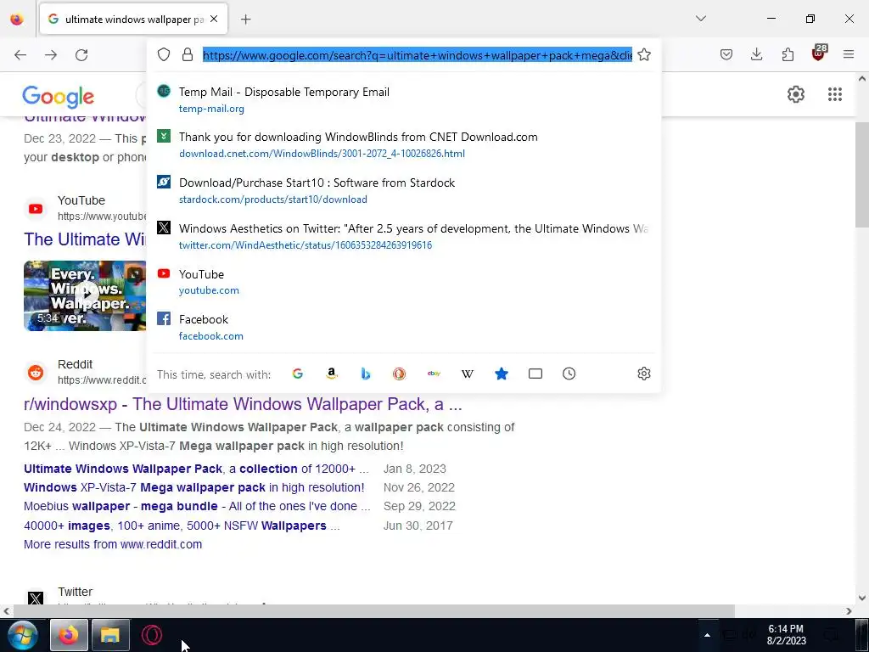Save page to Pocket

tap(726, 54)
